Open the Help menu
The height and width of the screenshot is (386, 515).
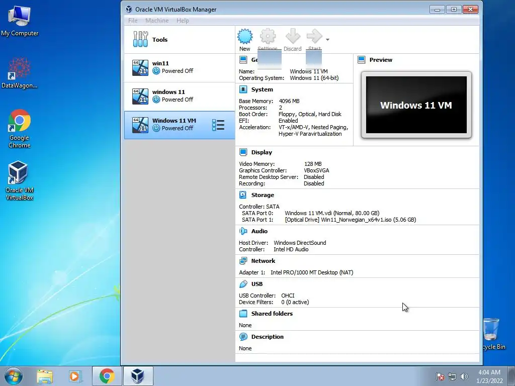(183, 21)
